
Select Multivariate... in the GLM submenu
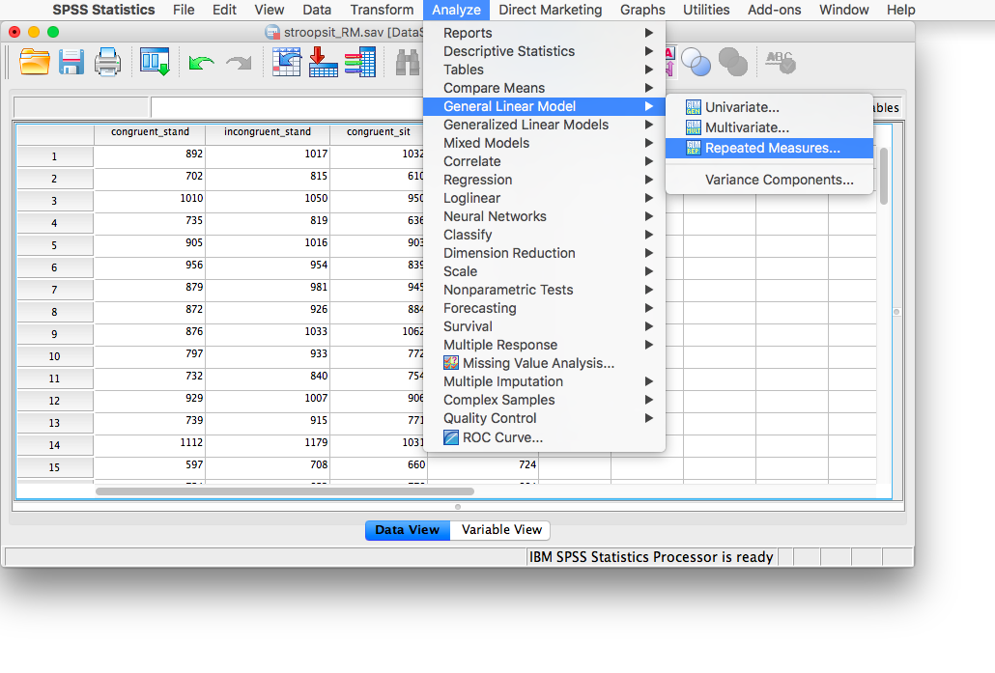[769, 127]
